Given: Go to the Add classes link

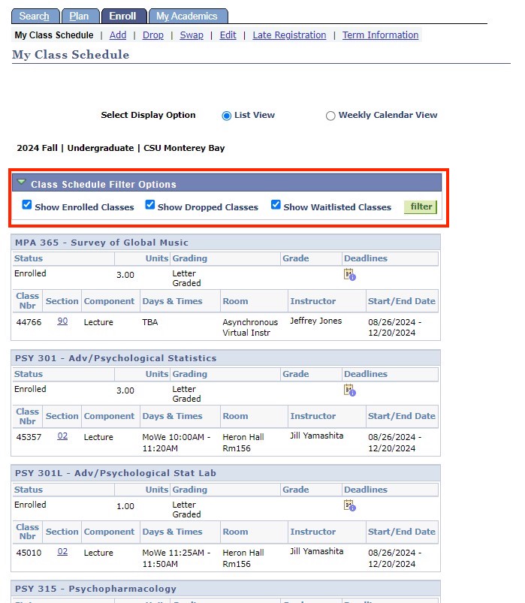Looking at the screenshot, I should click(x=118, y=35).
